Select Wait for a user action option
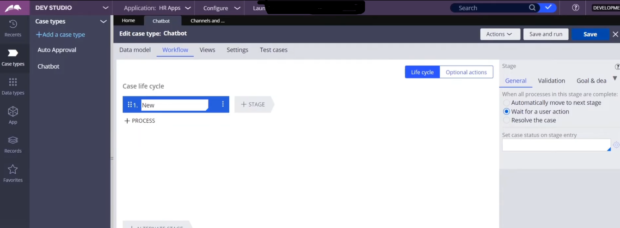 coord(507,112)
